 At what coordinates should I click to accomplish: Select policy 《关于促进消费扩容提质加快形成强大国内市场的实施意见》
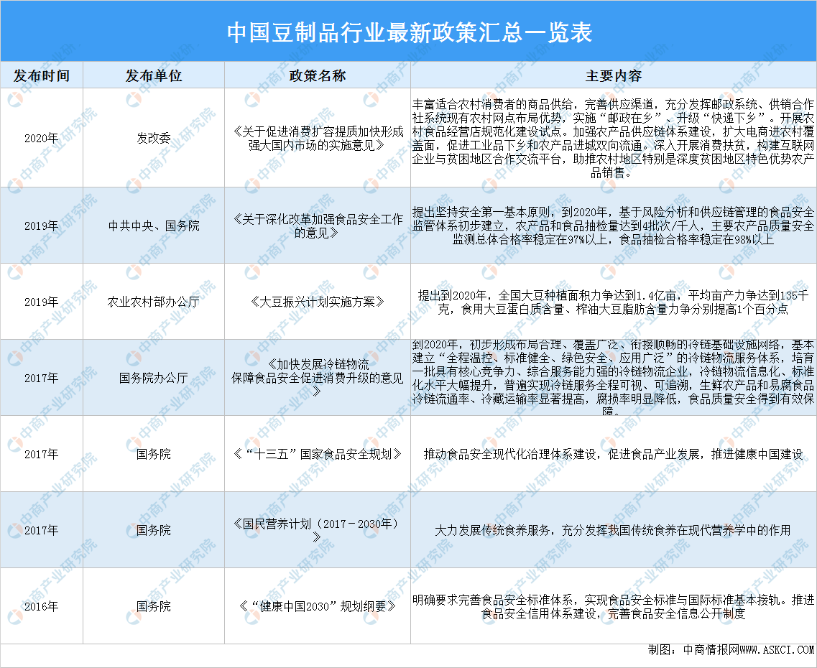pos(318,138)
